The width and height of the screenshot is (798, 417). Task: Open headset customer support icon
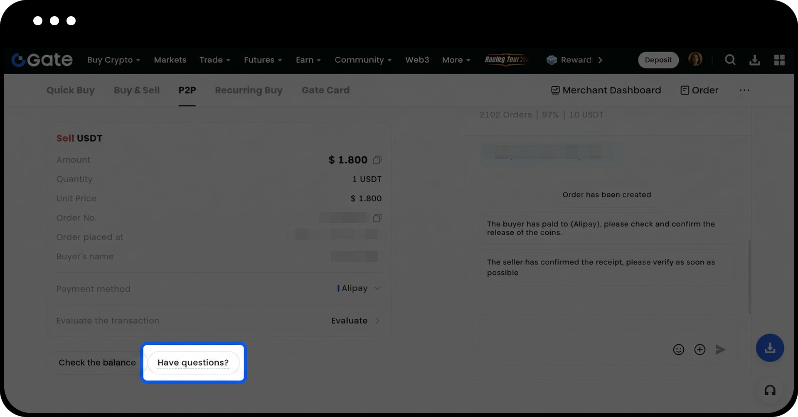click(770, 390)
